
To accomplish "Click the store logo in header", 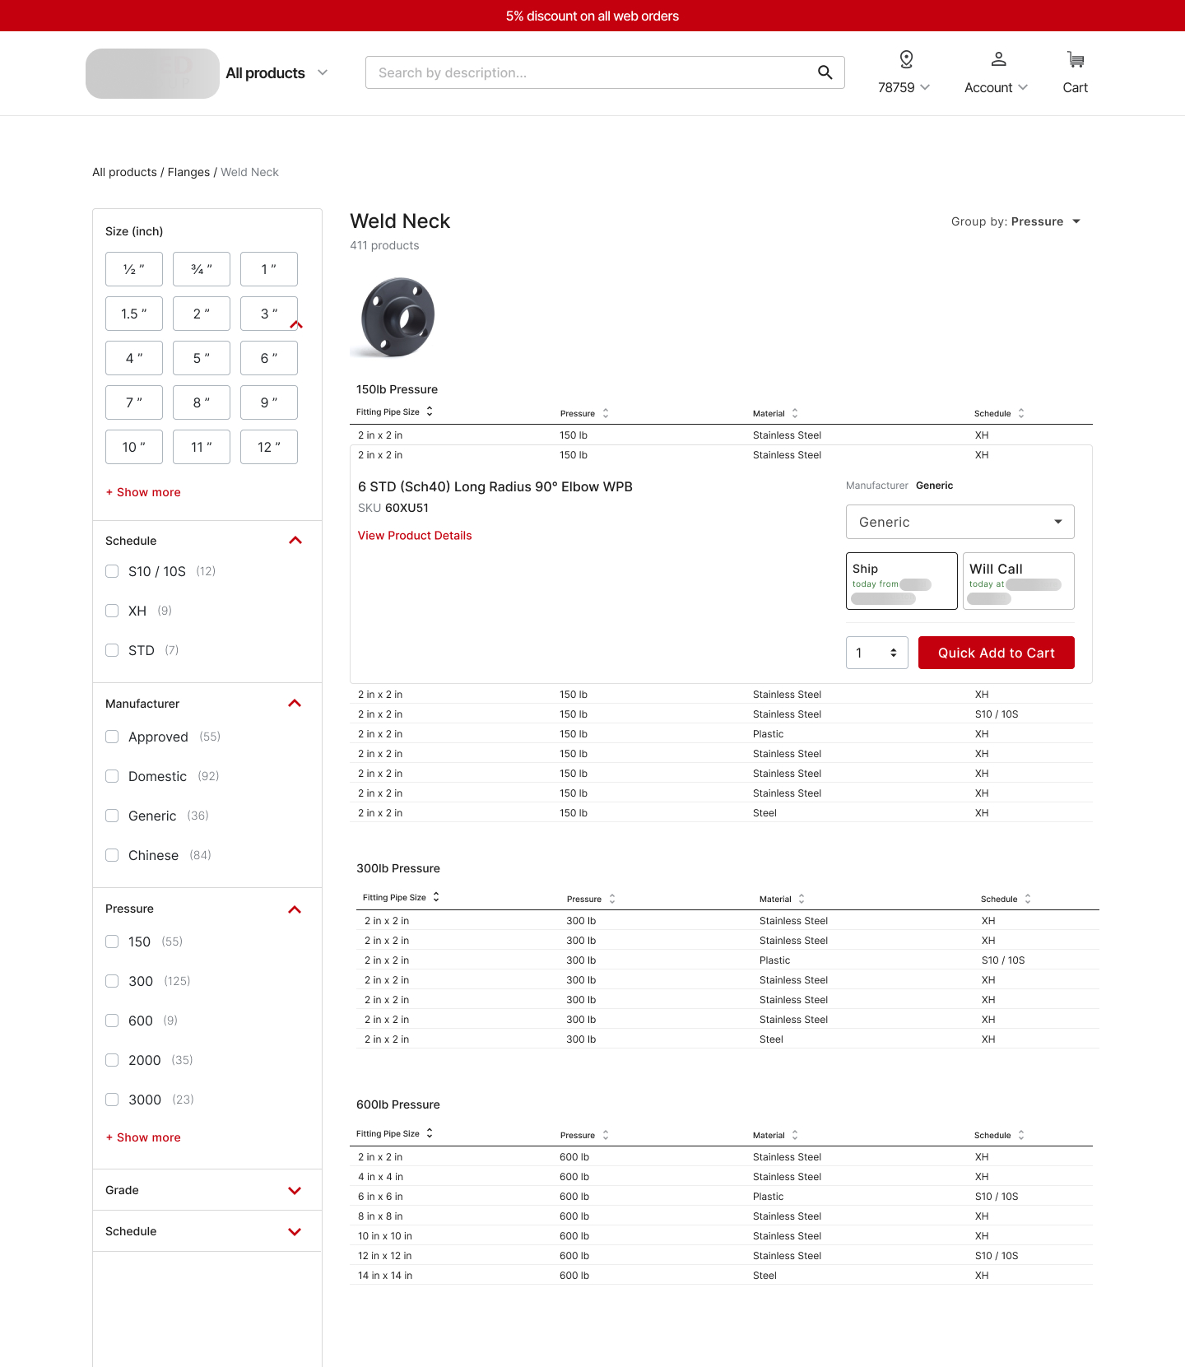I will pyautogui.click(x=152, y=73).
